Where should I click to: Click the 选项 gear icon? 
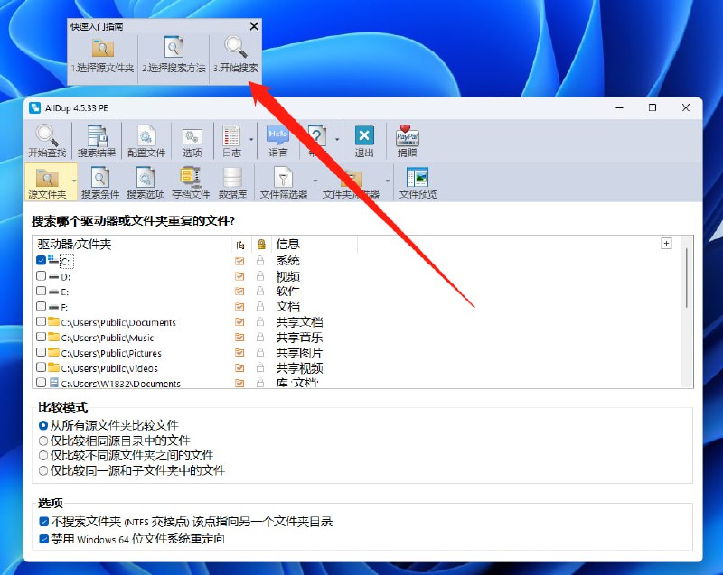click(192, 138)
